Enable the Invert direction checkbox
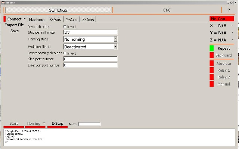The height and width of the screenshot is (149, 239). [65, 27]
